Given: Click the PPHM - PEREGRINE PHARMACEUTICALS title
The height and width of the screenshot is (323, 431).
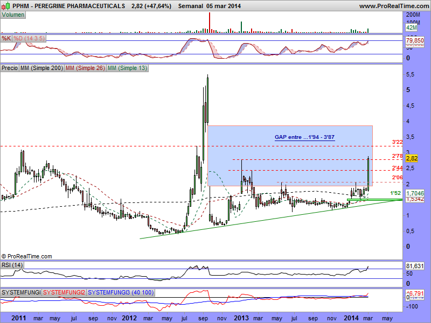Looking at the screenshot, I should [69, 6].
